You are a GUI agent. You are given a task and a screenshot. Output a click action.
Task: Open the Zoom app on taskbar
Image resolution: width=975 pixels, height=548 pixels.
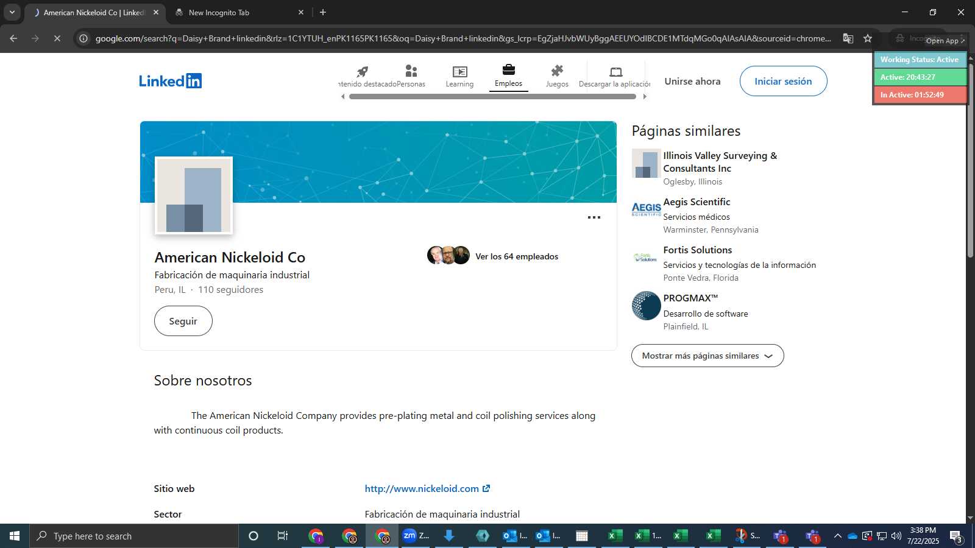416,536
